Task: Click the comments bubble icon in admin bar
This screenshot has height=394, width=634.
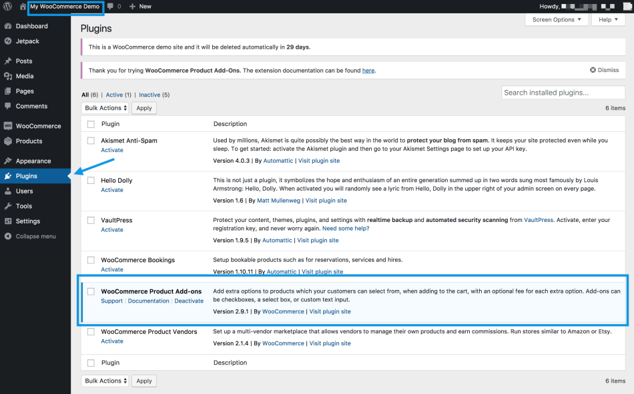Action: (110, 6)
